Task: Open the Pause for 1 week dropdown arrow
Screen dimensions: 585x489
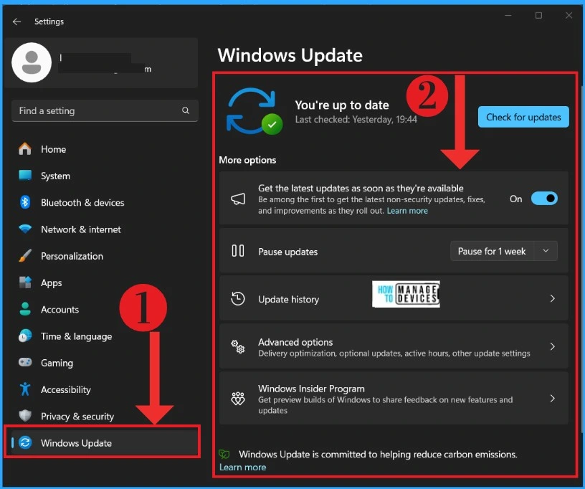Action: (546, 251)
